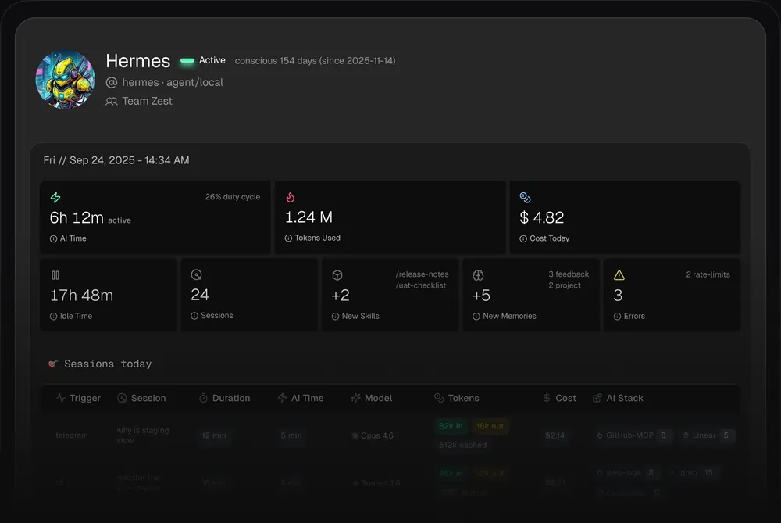Click the 'Sessions today' section heading
Image resolution: width=781 pixels, height=523 pixels.
click(108, 364)
